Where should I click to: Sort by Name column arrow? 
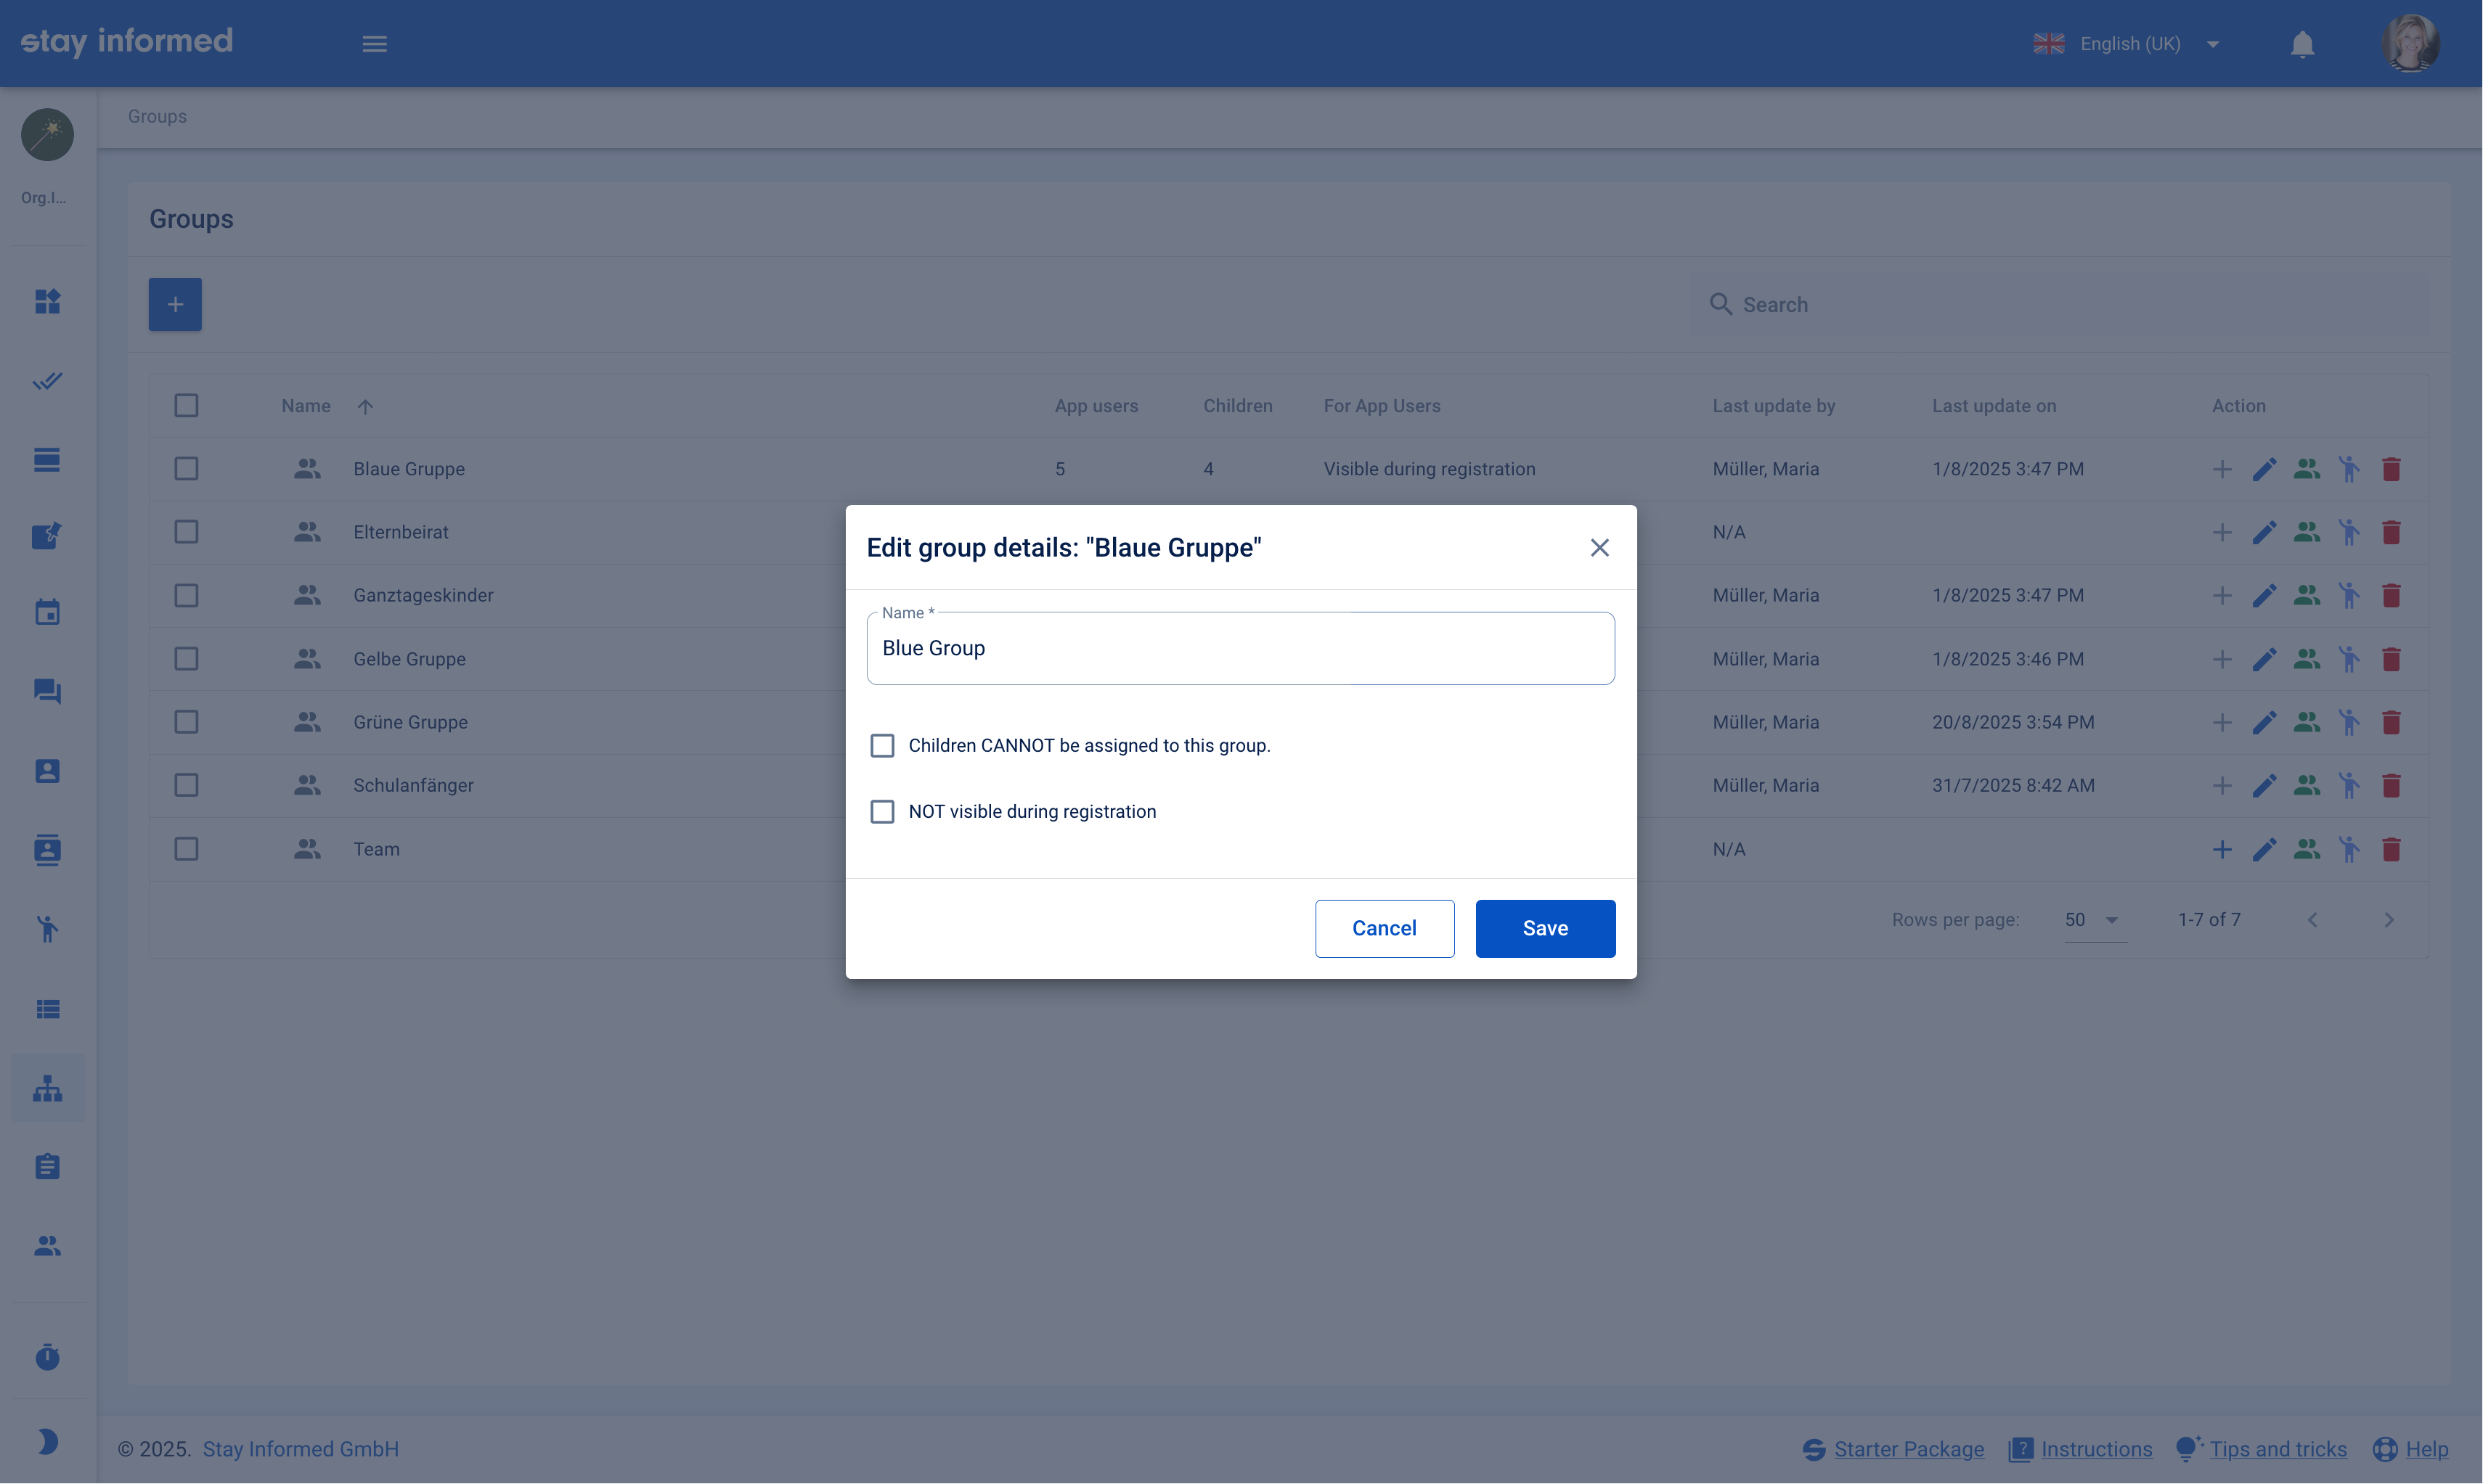[365, 406]
